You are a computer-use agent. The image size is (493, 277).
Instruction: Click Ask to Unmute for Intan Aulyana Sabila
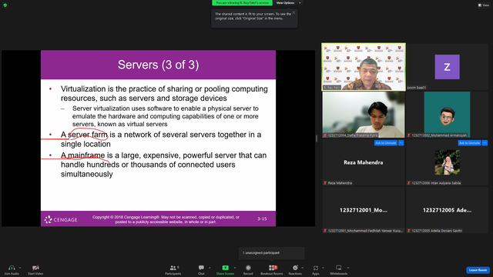469,143
